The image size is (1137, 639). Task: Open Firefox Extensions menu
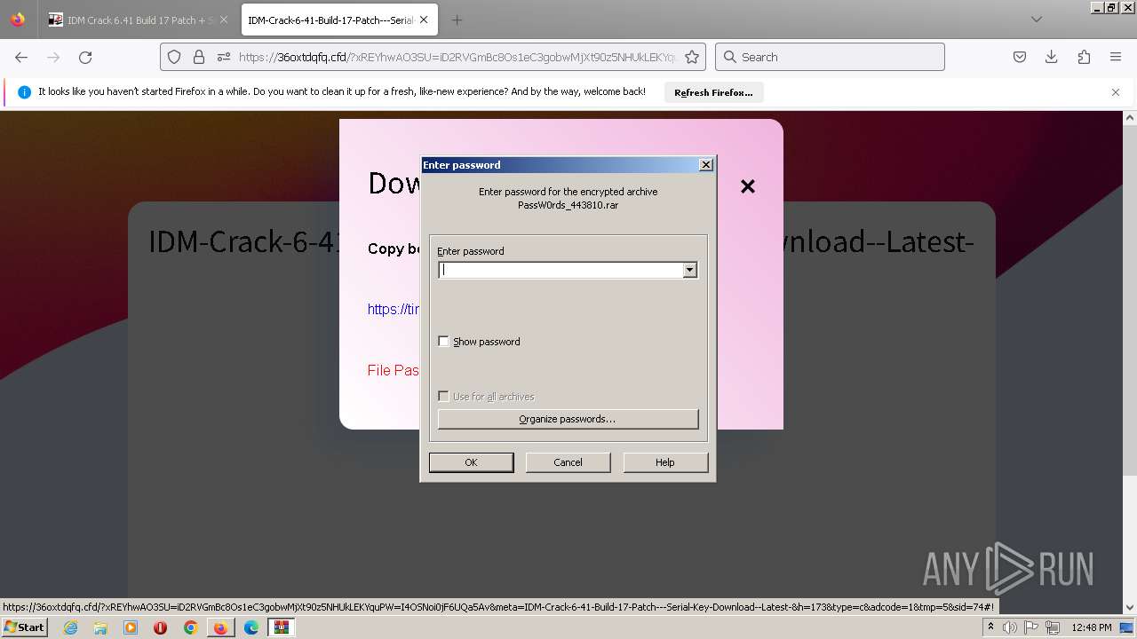[x=1084, y=57]
